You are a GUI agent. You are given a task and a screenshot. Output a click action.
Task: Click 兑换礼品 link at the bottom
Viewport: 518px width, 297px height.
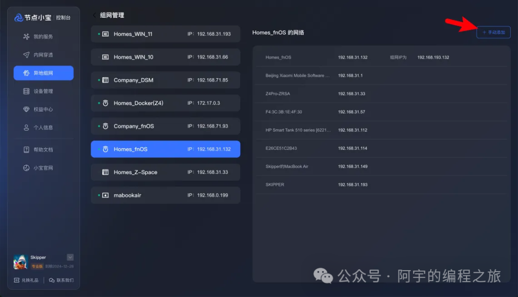[x=26, y=280]
